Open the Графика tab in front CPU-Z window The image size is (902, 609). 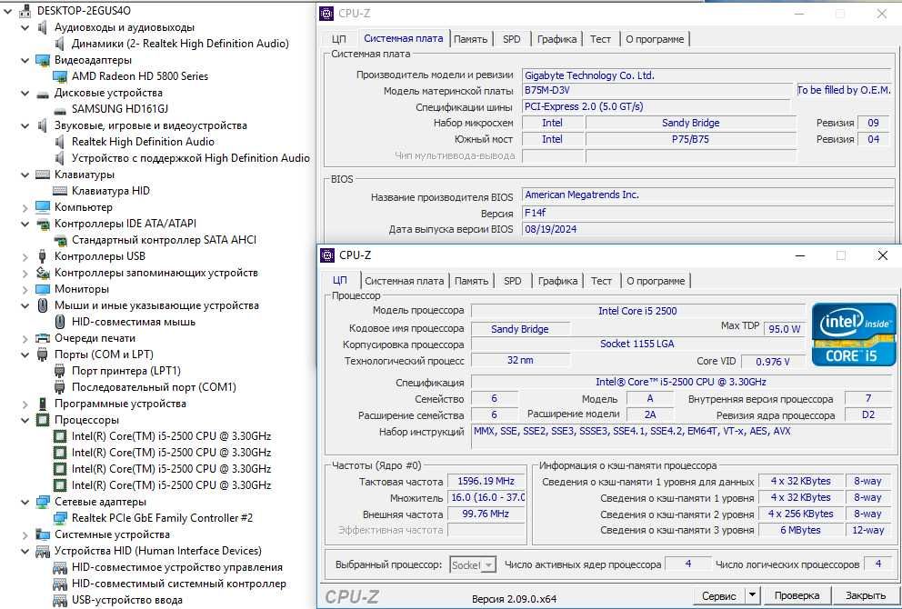click(557, 281)
